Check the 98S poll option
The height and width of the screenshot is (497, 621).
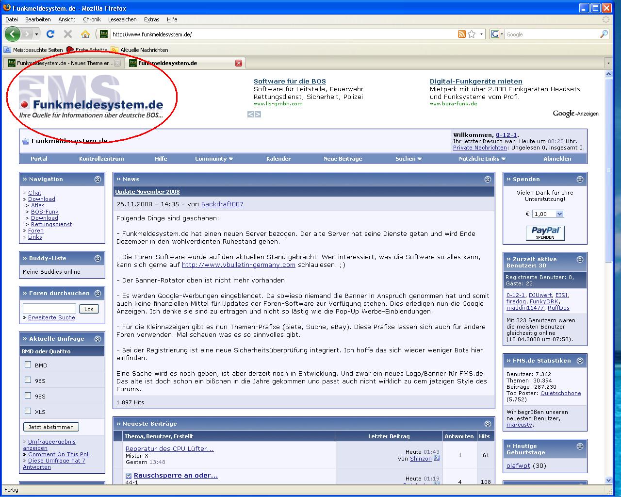tap(28, 396)
